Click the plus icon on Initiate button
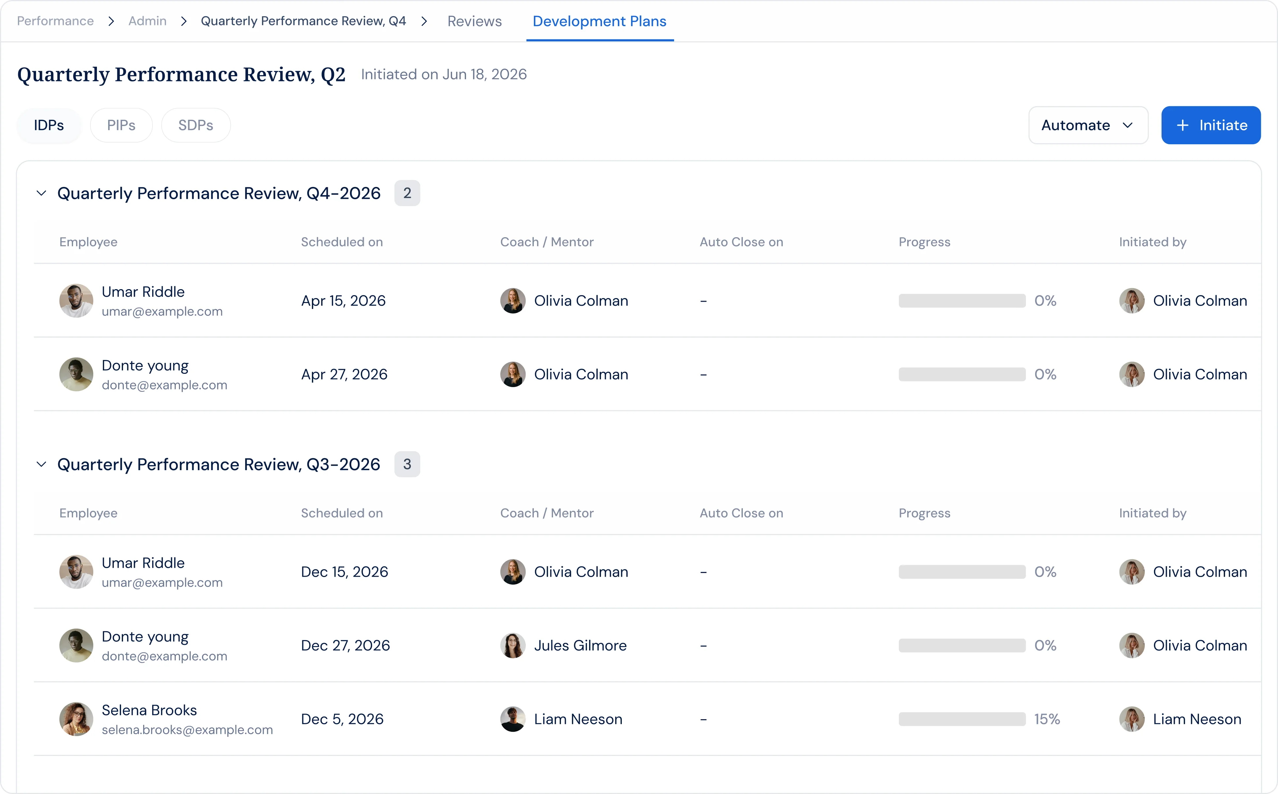This screenshot has width=1278, height=794. [x=1182, y=125]
